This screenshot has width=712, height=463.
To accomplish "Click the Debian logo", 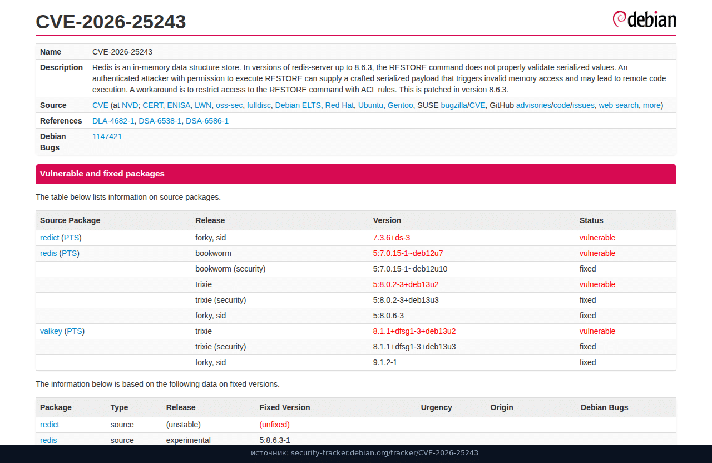I will click(644, 19).
